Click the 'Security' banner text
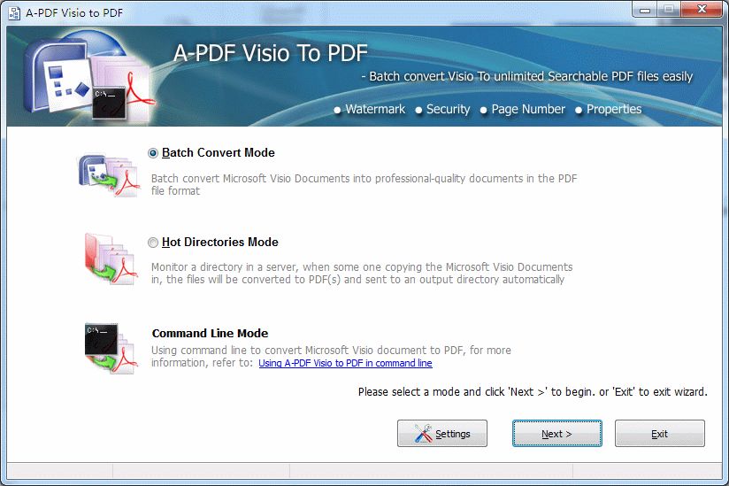729x486 pixels. click(449, 109)
